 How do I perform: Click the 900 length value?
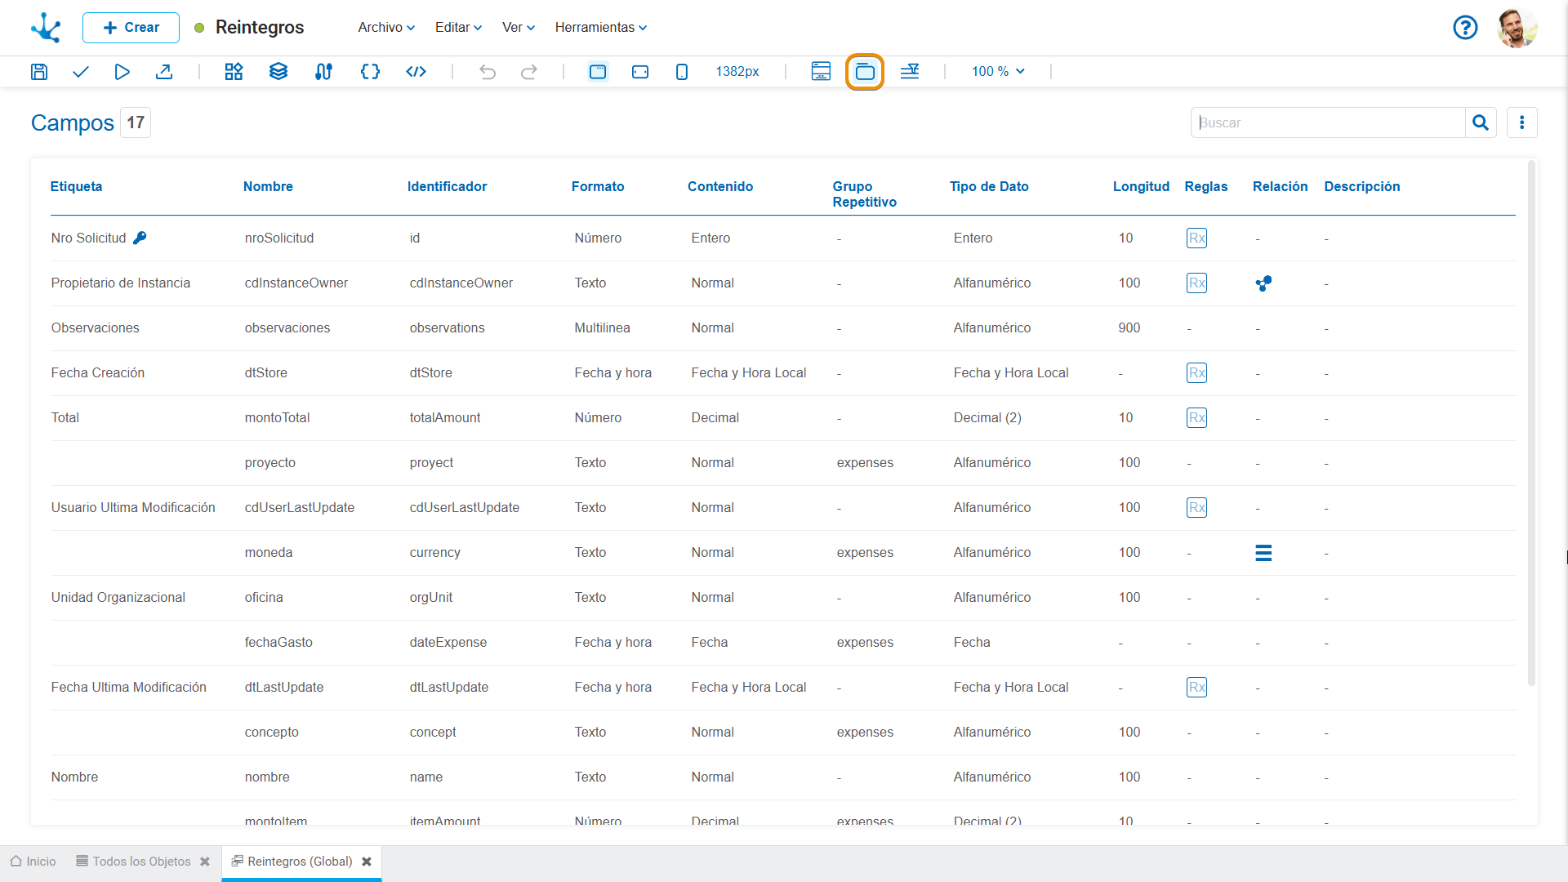pyautogui.click(x=1129, y=328)
